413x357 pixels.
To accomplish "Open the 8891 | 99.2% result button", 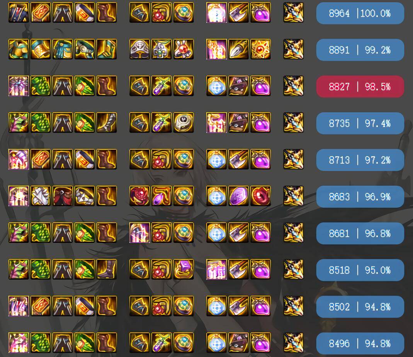I will tap(360, 50).
